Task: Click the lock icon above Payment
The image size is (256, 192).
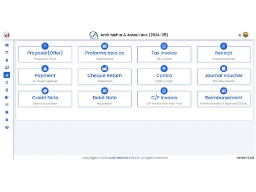Action: (x=45, y=69)
